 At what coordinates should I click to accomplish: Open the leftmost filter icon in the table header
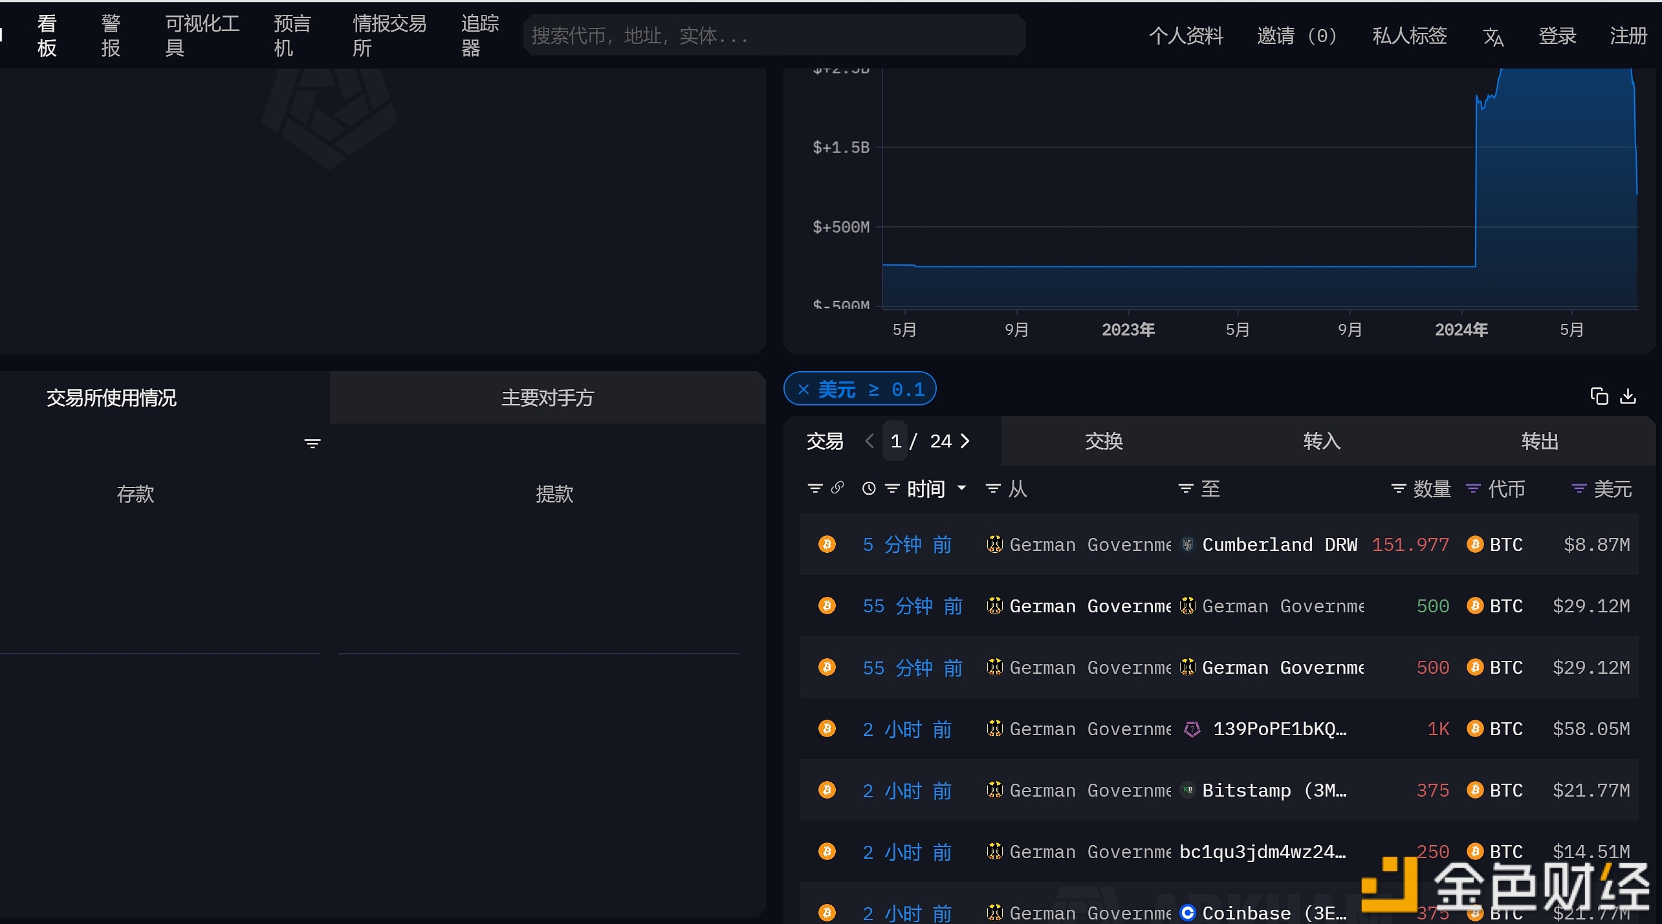tap(815, 489)
